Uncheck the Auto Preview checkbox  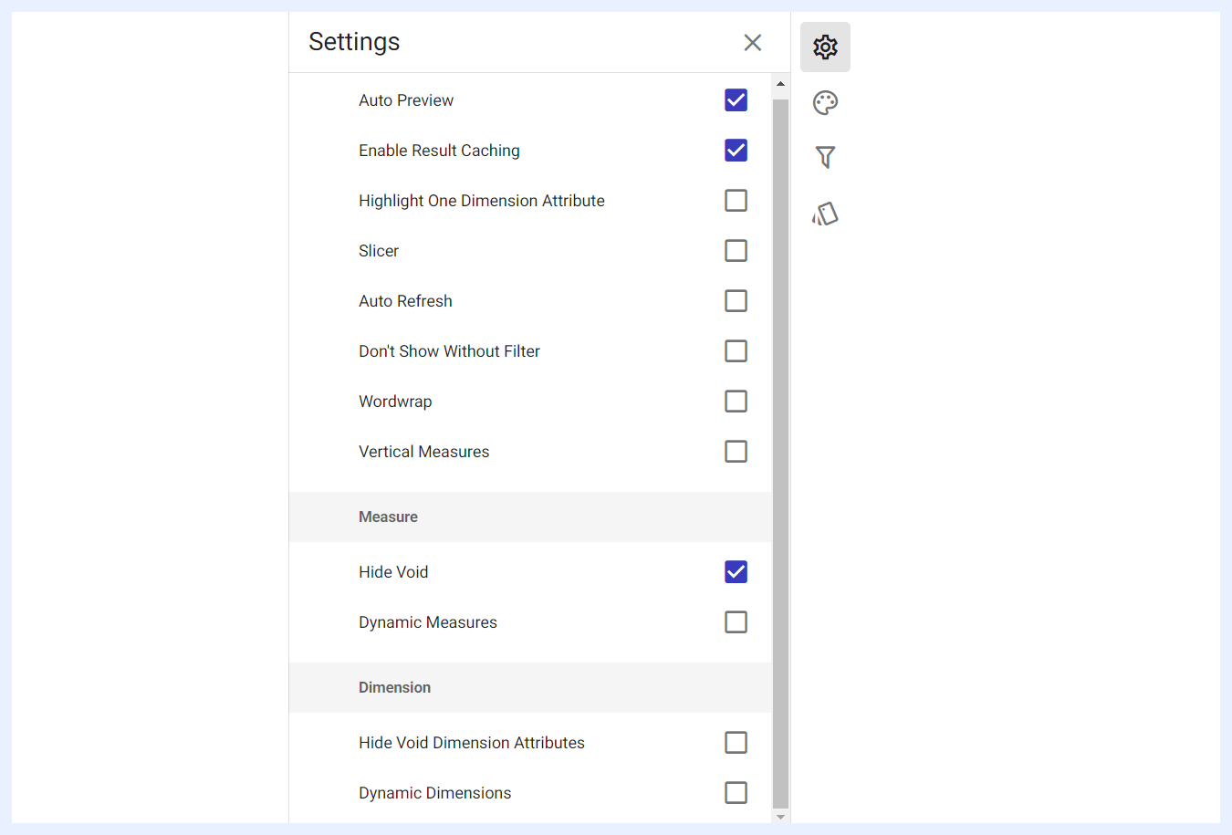736,100
